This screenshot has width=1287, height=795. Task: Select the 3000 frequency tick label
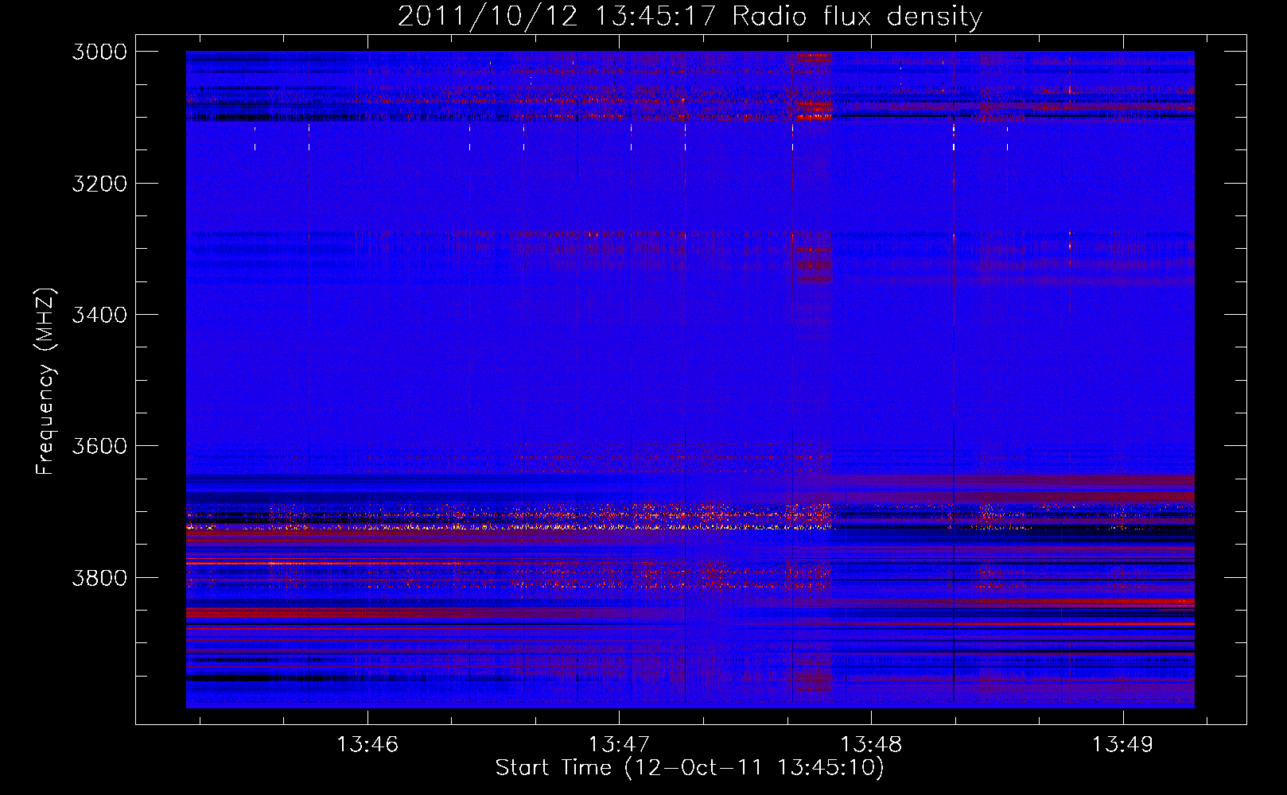coord(99,52)
